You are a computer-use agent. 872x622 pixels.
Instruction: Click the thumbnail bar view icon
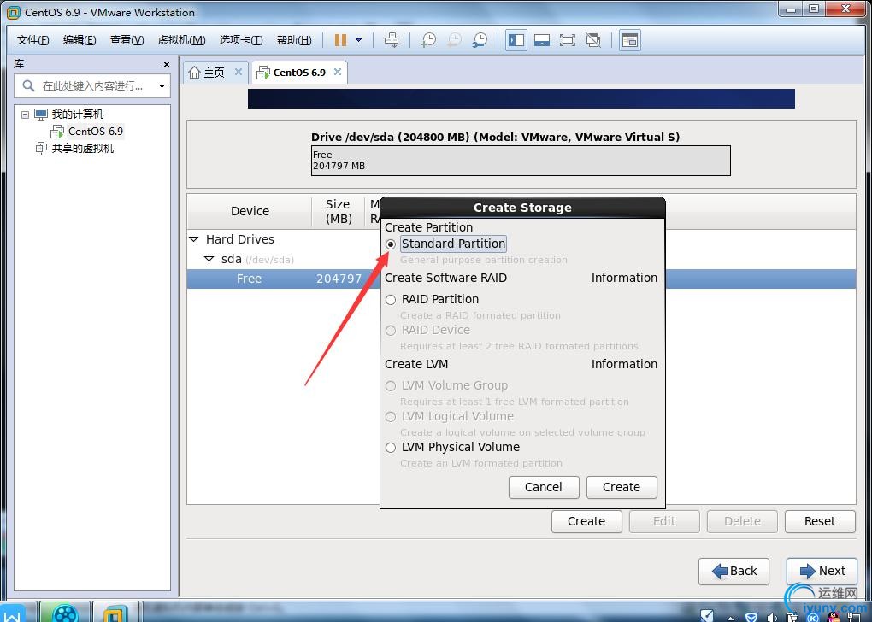(542, 40)
